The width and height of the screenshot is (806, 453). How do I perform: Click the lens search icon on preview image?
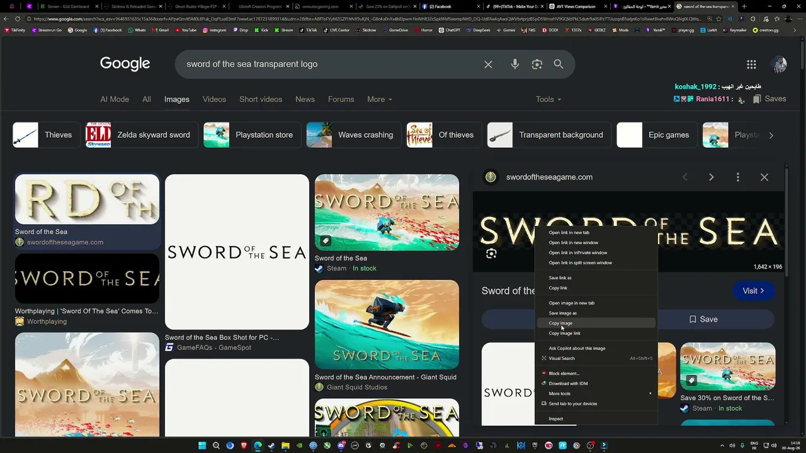(x=491, y=254)
